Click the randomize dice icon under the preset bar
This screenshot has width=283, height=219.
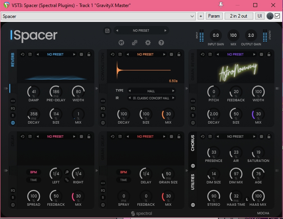pyautogui.click(x=135, y=43)
